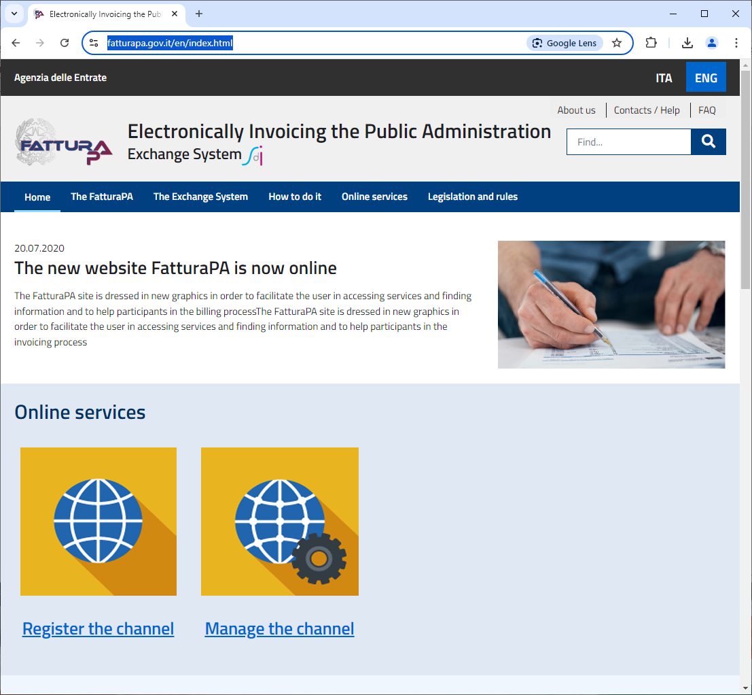Screen dimensions: 752x695
Task: Open the Chrome three-dot menu
Action: (736, 43)
